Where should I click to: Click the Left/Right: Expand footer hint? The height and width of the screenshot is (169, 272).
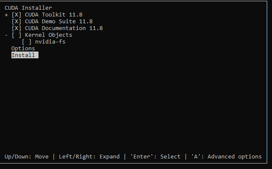click(89, 157)
